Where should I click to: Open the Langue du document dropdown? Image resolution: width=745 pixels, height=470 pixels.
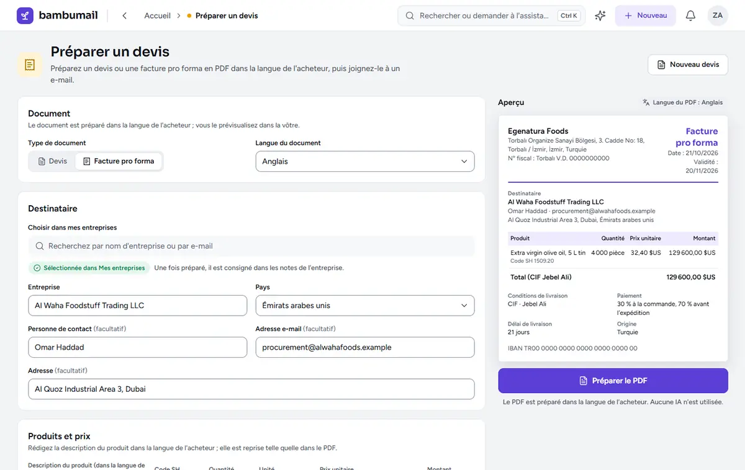365,161
